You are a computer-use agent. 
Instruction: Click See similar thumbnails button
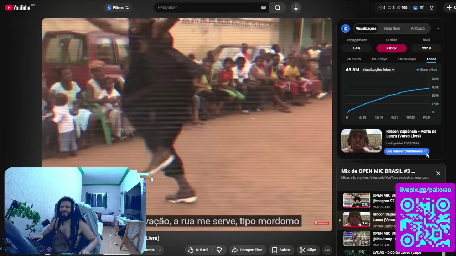406,151
